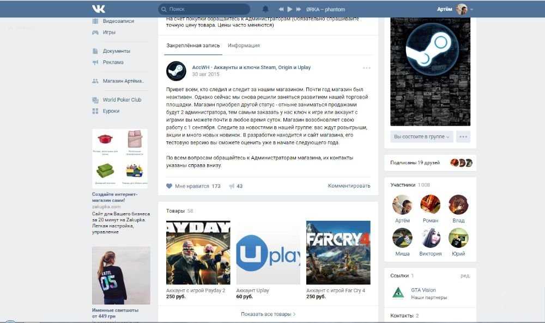Click the document icon beside Документы
Viewport: 545px width, 323px height.
[95, 51]
